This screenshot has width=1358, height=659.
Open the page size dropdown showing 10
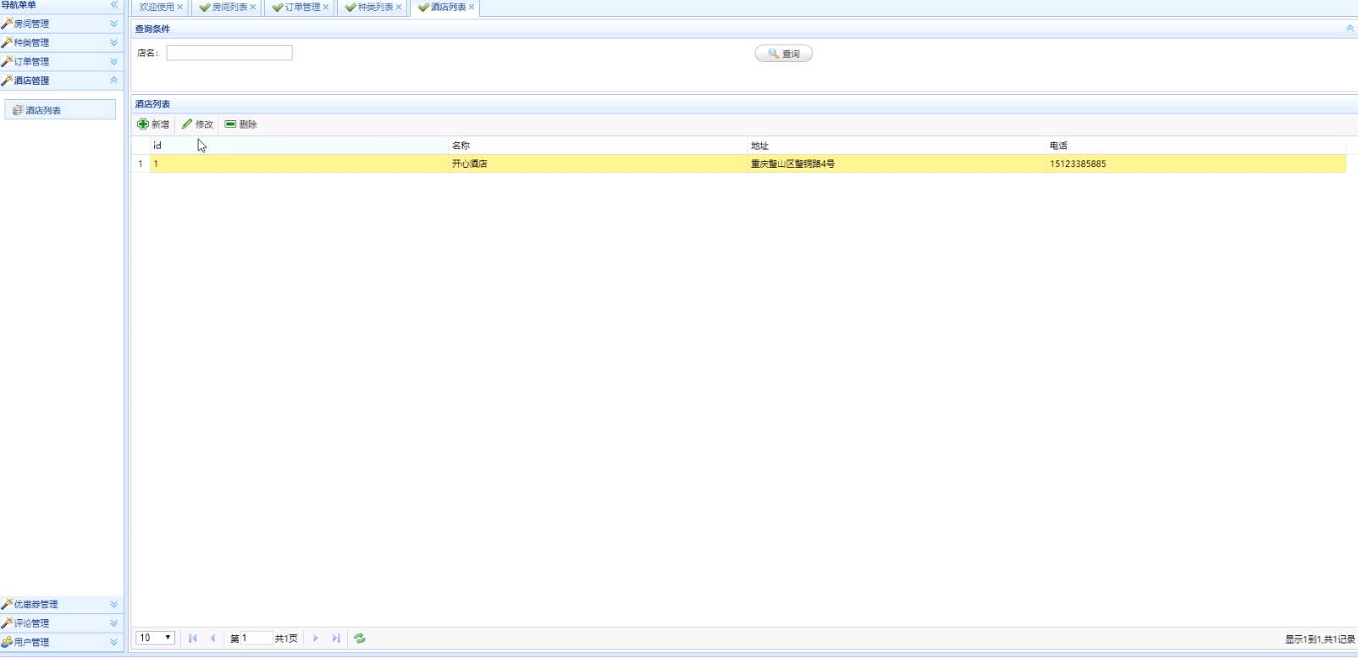point(155,638)
